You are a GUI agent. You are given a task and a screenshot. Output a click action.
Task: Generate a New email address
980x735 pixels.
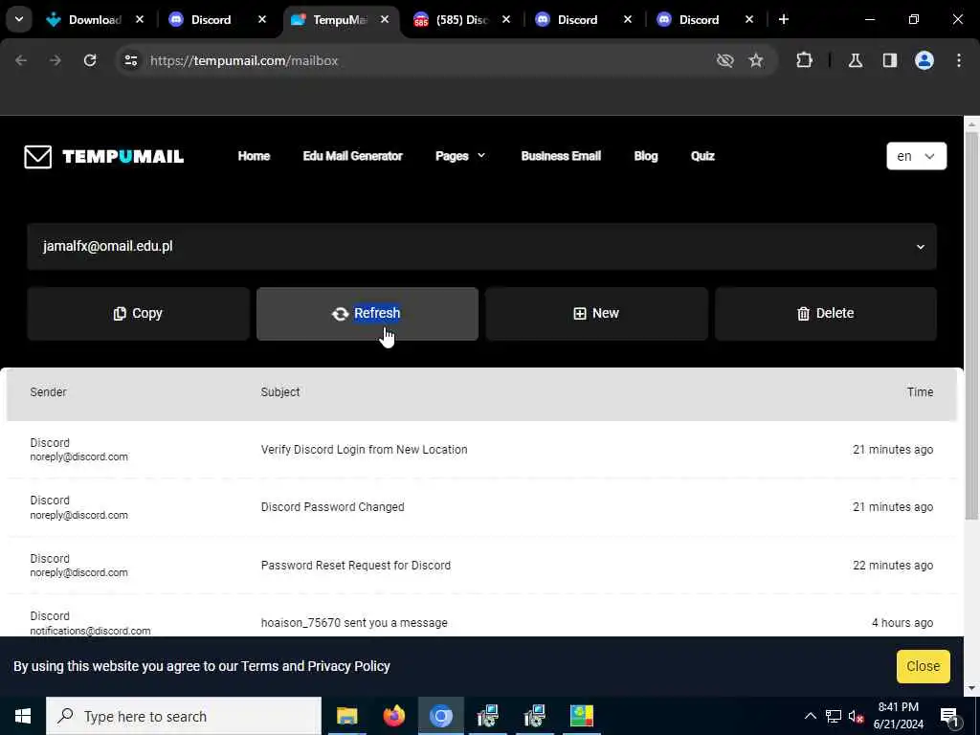596,314
